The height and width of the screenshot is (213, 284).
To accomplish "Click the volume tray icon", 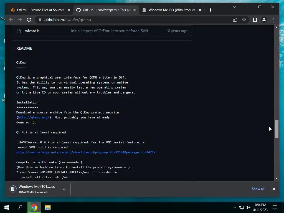I will (248, 207).
